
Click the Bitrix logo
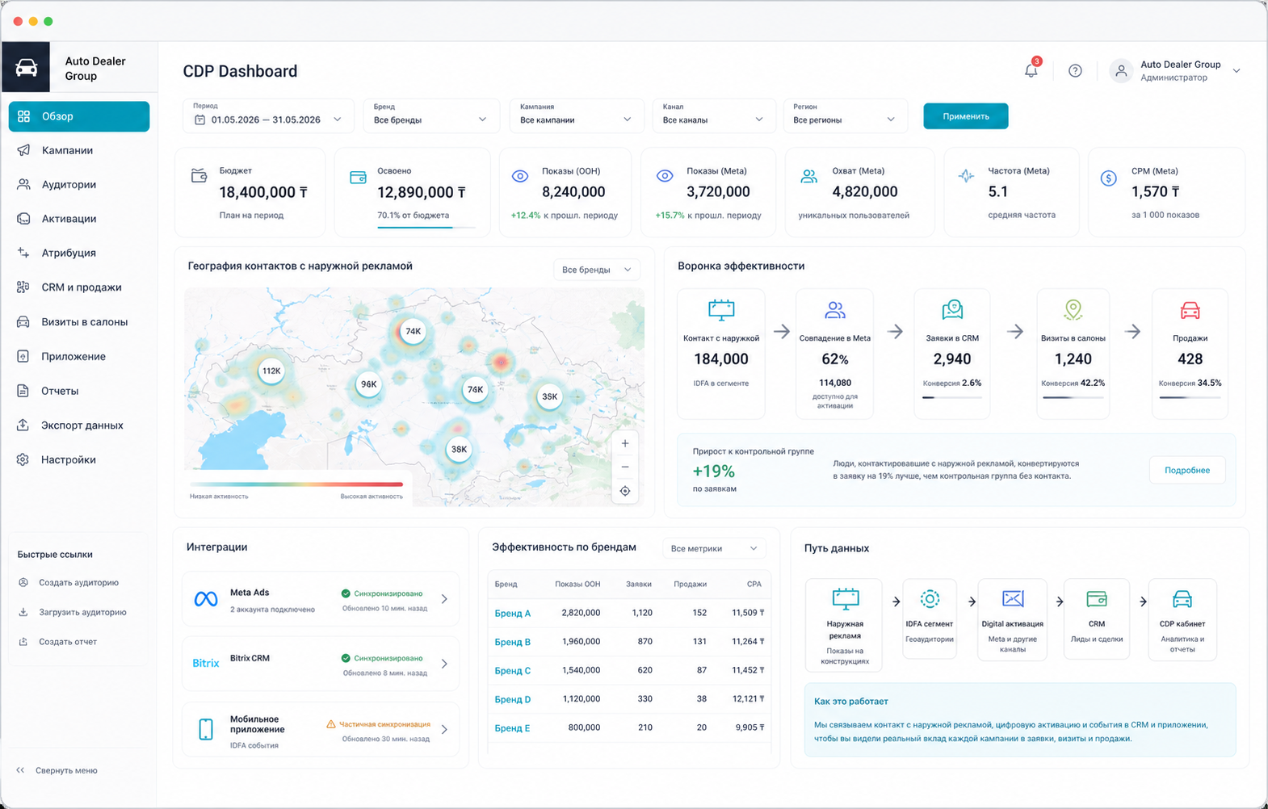tap(206, 663)
